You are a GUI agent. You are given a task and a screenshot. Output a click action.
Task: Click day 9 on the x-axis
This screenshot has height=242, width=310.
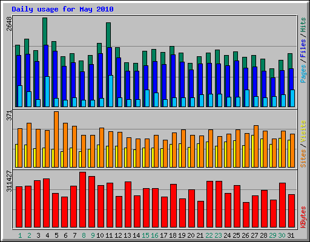93,235
